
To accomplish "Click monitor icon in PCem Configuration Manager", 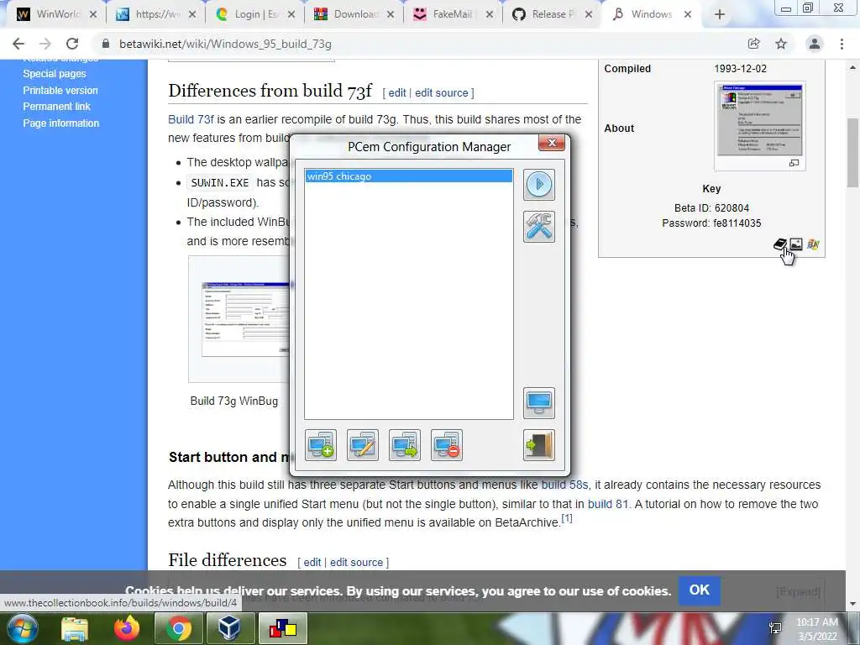I will coord(538,403).
